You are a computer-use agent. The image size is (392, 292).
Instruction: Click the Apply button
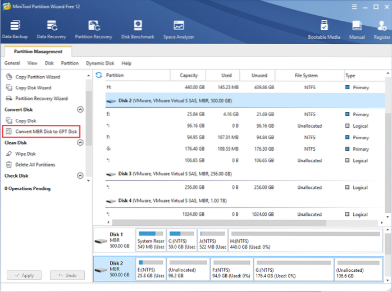(x=24, y=275)
